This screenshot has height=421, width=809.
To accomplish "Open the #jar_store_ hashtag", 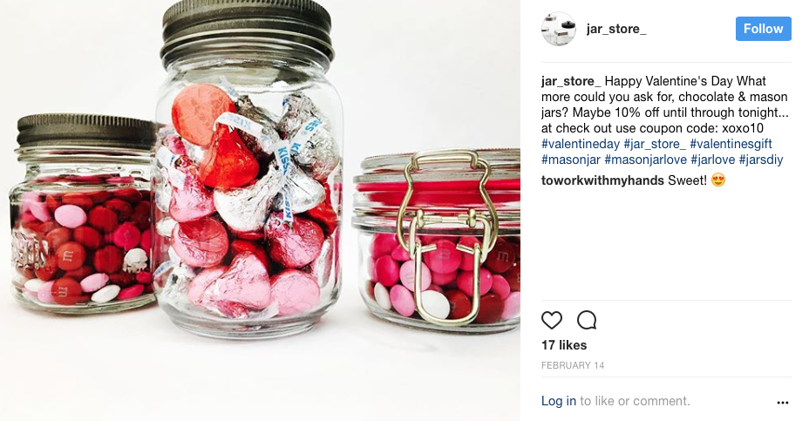I will click(654, 144).
